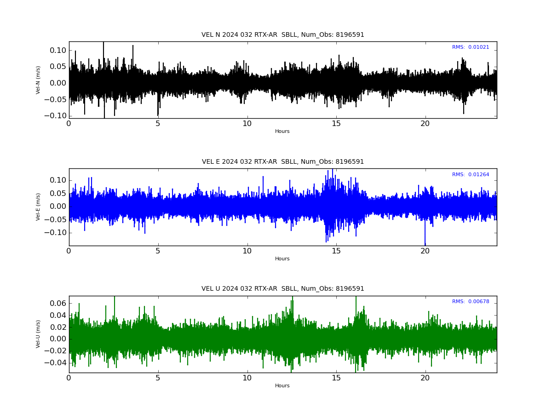Click the 20 hour tick under the Vel-N plot
The width and height of the screenshot is (552, 414).
point(425,124)
